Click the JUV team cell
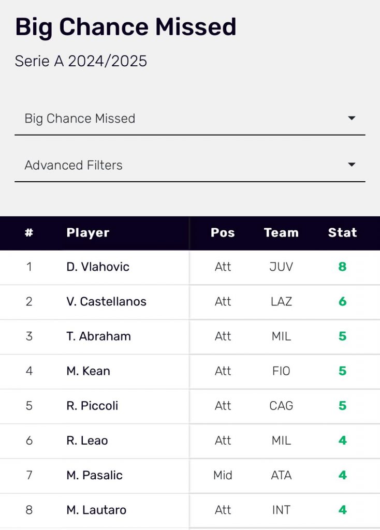380x530 pixels. click(281, 267)
